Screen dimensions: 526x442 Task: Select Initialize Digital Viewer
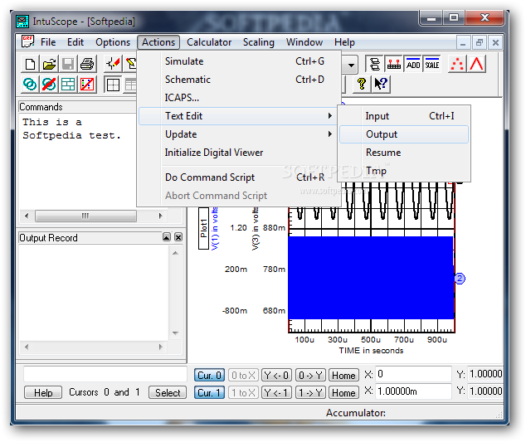(240, 153)
